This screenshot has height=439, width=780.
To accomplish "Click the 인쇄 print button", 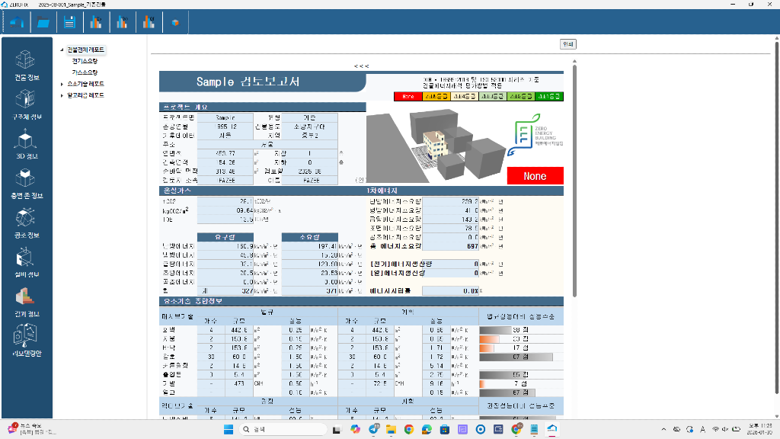I will click(567, 43).
